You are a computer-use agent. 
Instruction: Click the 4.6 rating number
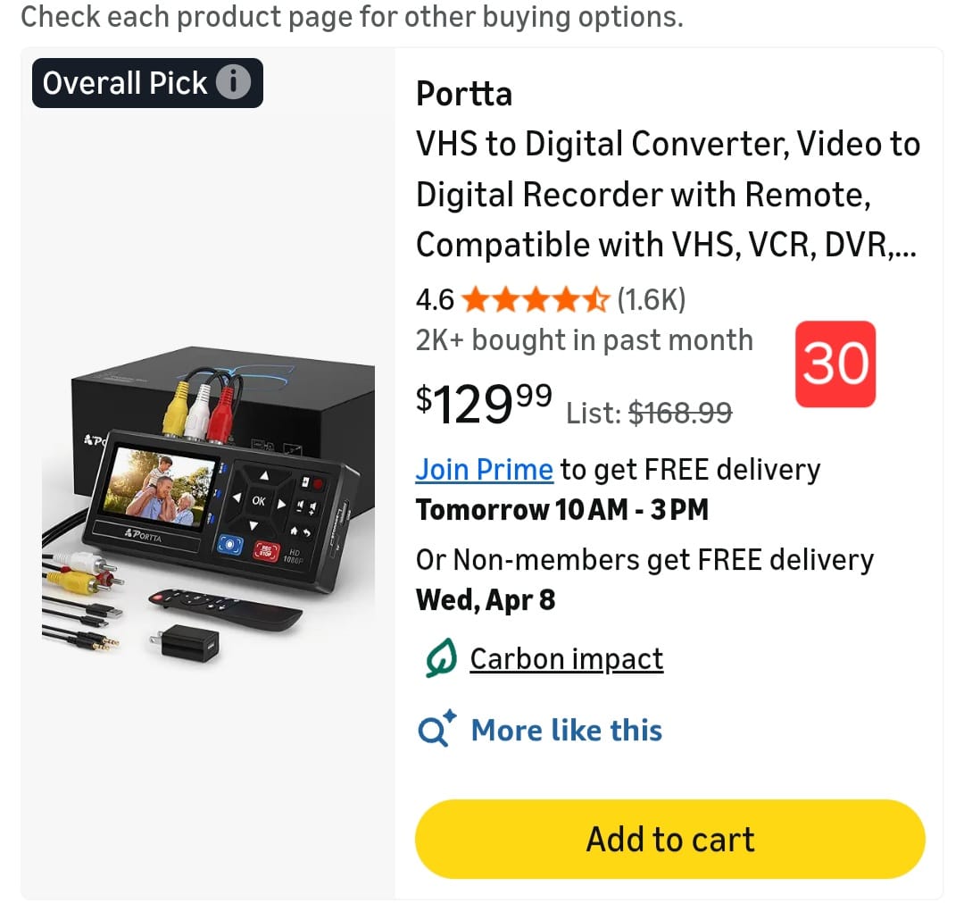[435, 300]
